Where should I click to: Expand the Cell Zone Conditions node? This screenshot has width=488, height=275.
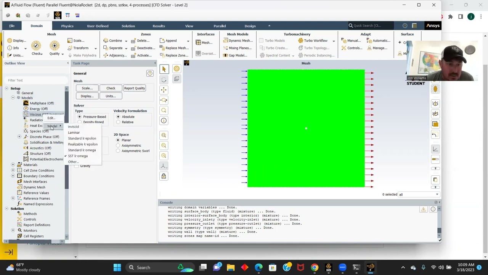(13, 170)
